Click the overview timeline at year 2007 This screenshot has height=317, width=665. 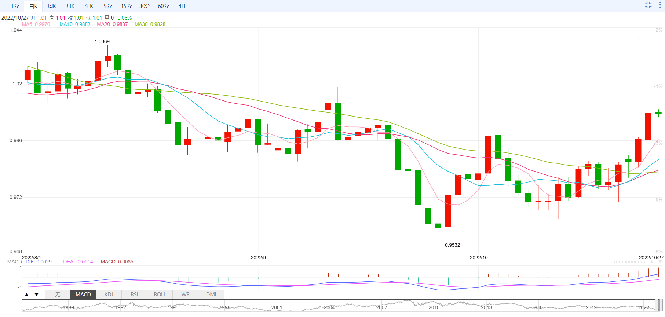coord(381,307)
